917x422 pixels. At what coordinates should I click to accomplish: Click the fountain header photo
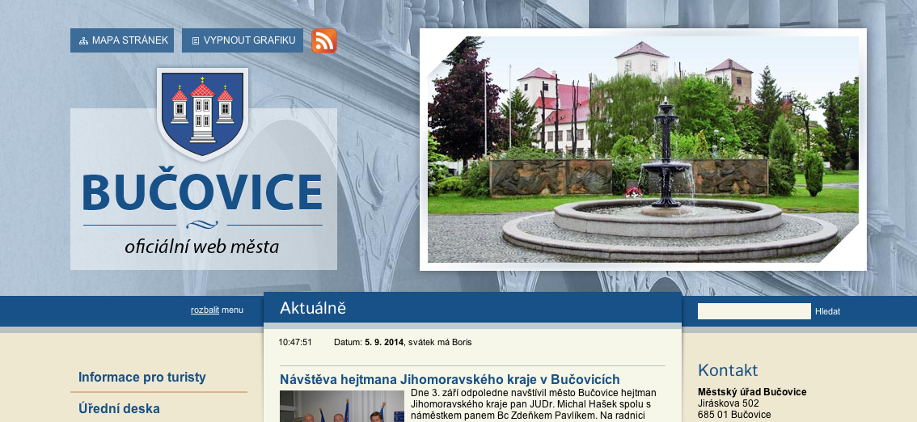point(644,150)
